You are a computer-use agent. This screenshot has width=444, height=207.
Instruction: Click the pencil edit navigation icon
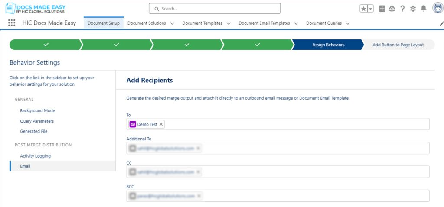(x=442, y=23)
